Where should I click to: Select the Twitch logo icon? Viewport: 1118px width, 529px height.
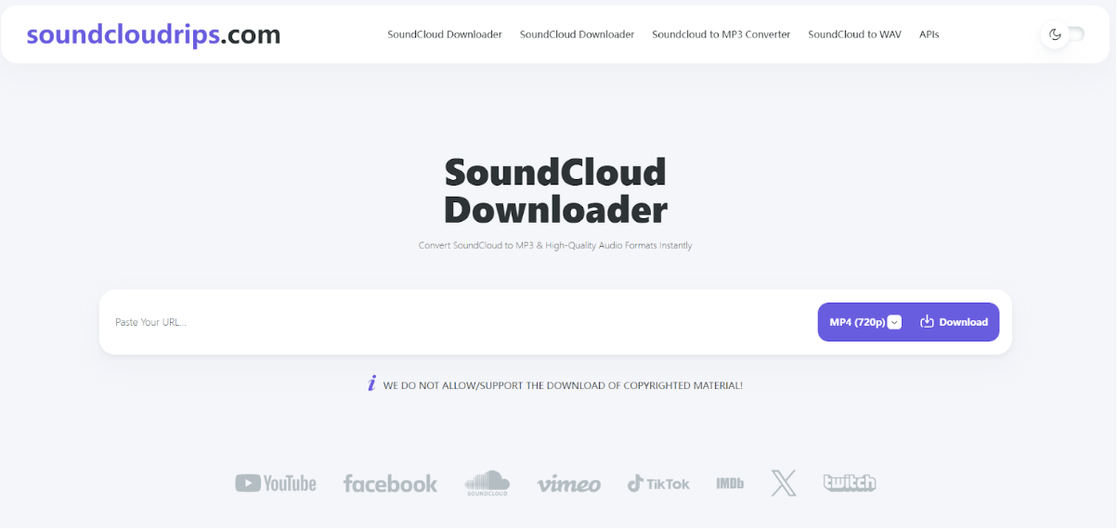point(850,483)
